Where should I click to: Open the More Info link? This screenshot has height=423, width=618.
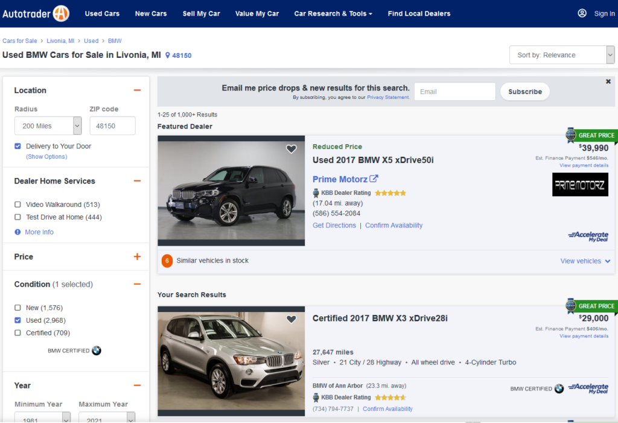click(x=39, y=232)
